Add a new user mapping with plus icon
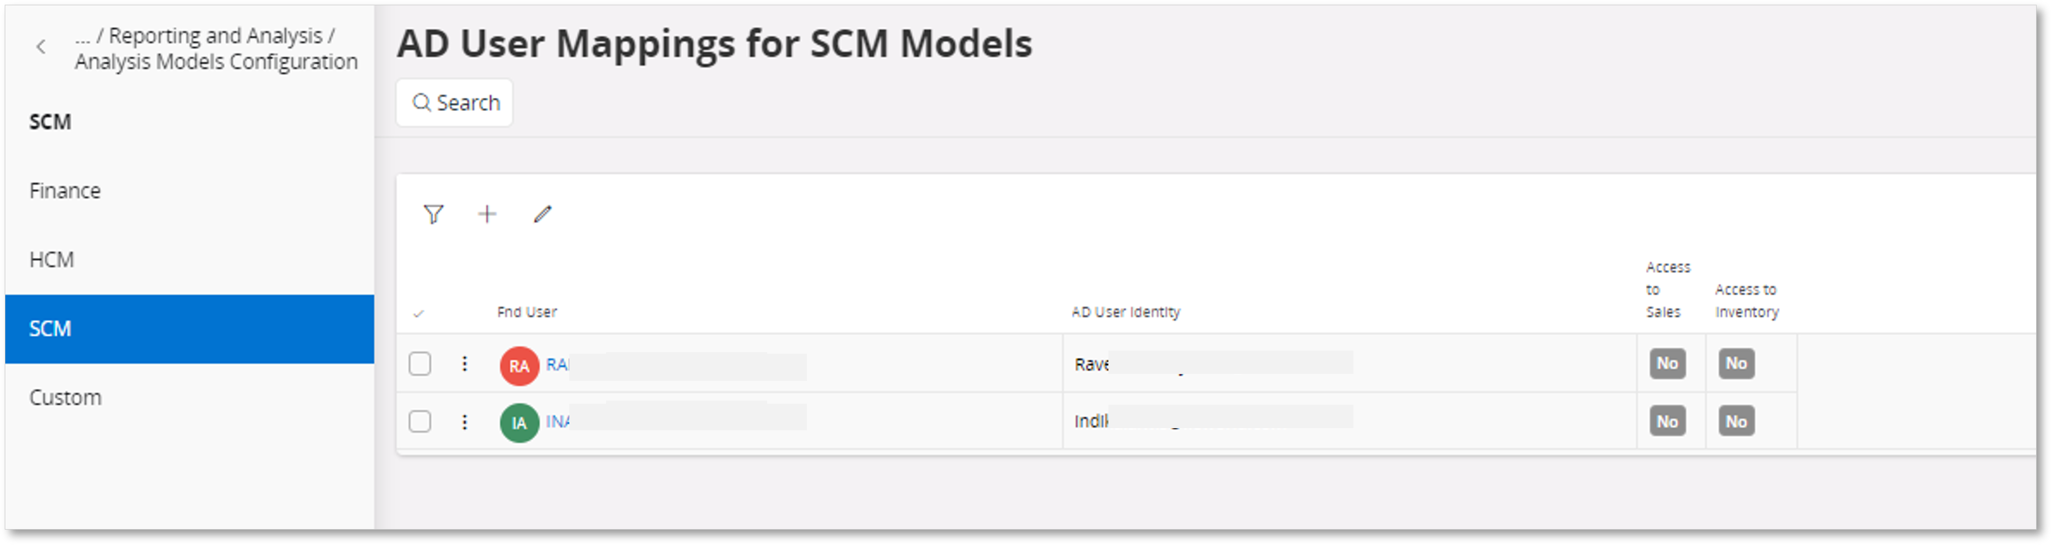The height and width of the screenshot is (545, 2052). (487, 214)
